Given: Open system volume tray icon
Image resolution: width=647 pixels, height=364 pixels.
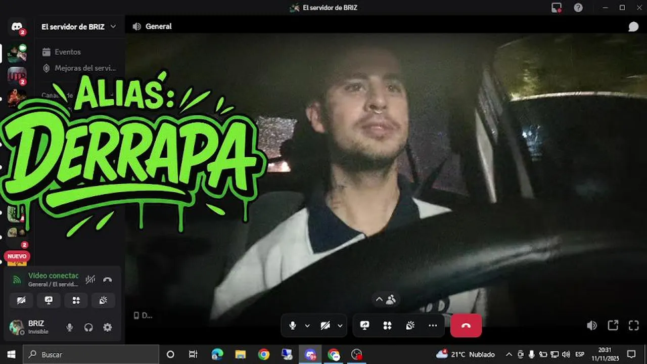Looking at the screenshot, I should coord(566,354).
